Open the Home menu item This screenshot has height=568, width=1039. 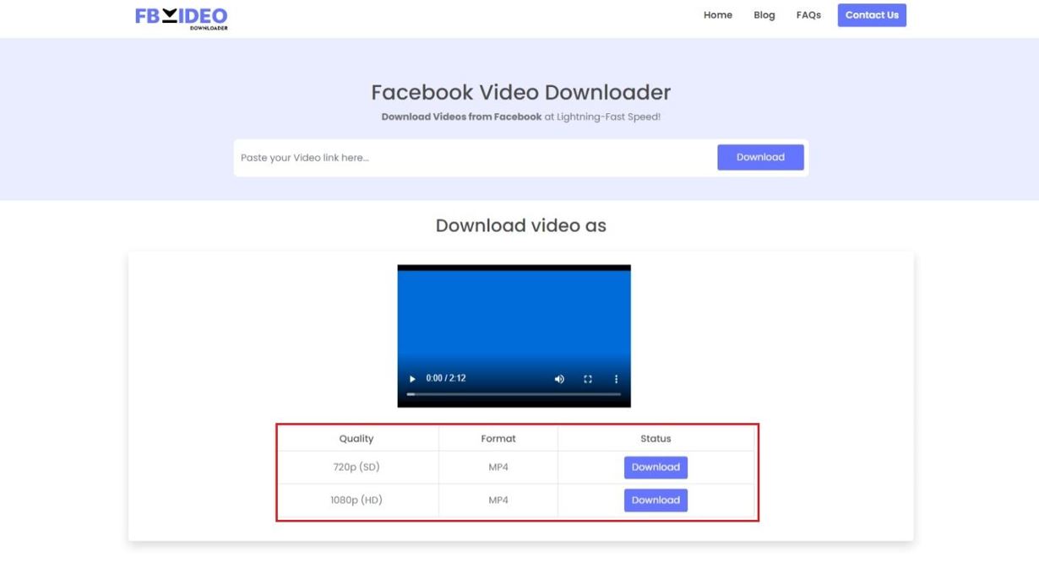pos(718,15)
